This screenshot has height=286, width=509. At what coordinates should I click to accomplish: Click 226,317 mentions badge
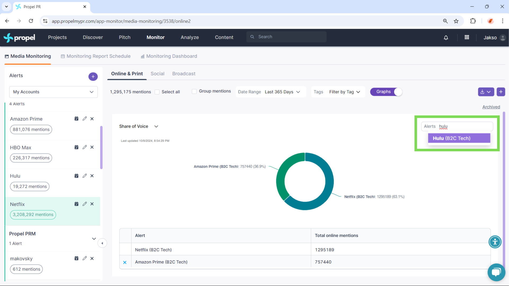click(31, 158)
